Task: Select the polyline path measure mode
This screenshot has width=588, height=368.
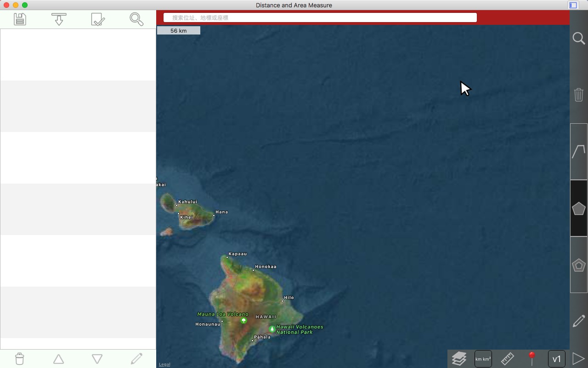Action: click(x=579, y=151)
